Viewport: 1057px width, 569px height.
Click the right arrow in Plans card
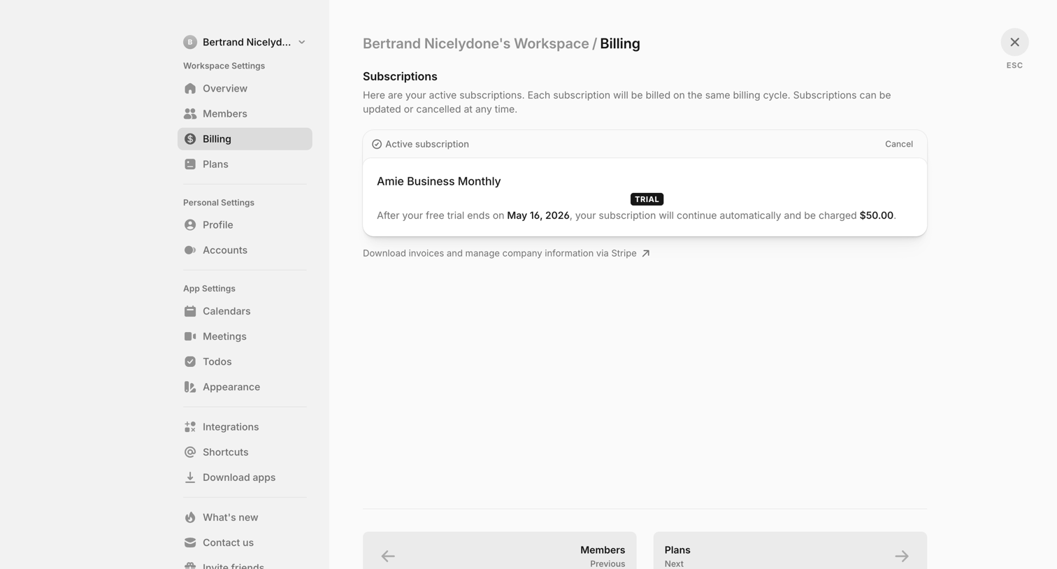point(902,556)
